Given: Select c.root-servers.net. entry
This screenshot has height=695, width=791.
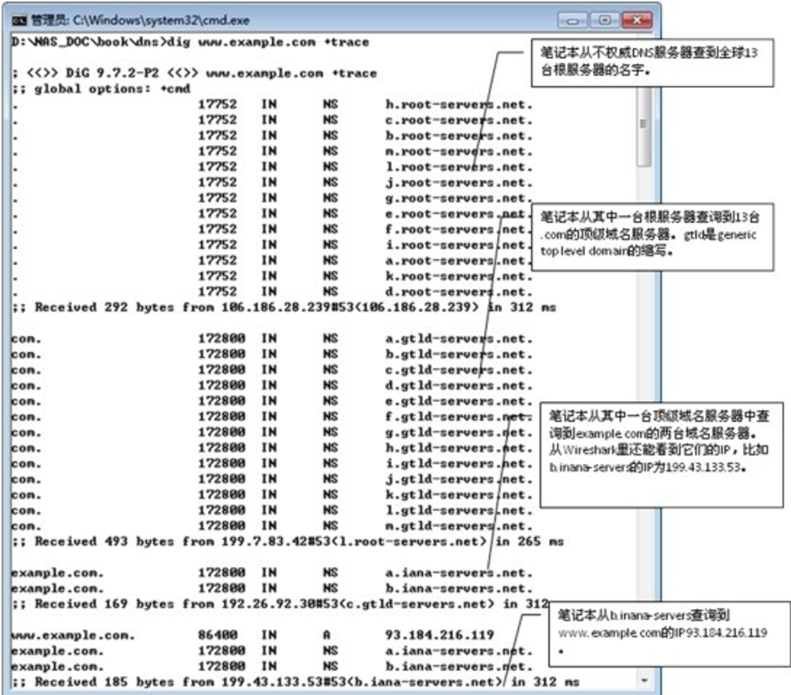Looking at the screenshot, I should point(459,120).
